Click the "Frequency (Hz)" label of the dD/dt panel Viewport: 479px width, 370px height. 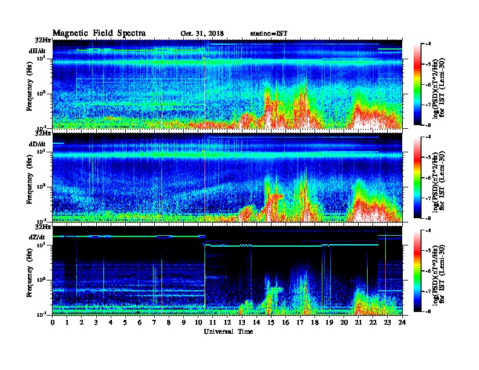pyautogui.click(x=30, y=180)
